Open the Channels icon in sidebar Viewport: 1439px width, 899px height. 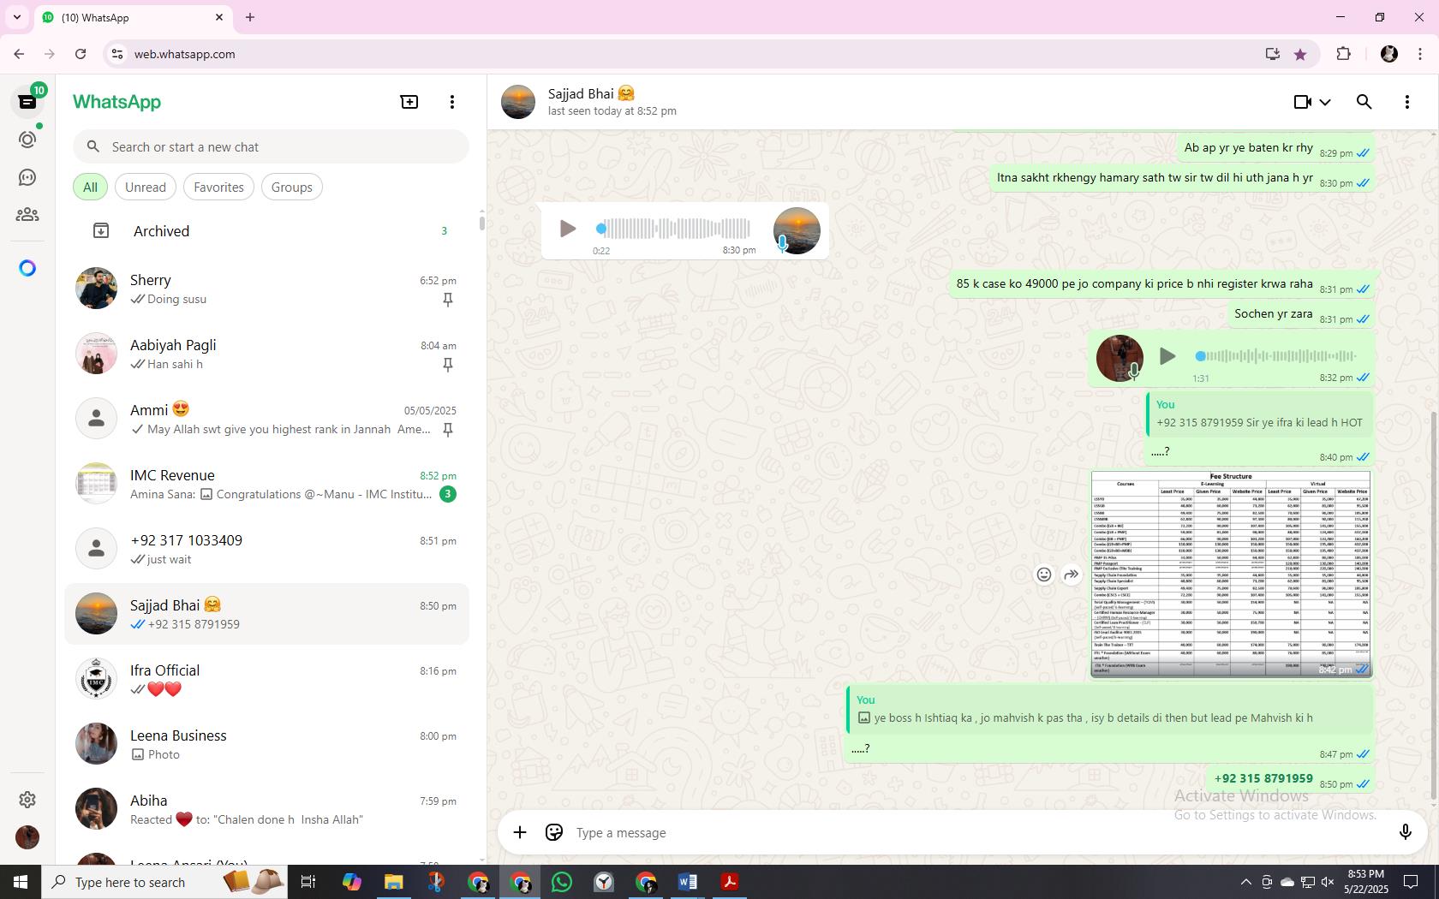click(x=27, y=177)
